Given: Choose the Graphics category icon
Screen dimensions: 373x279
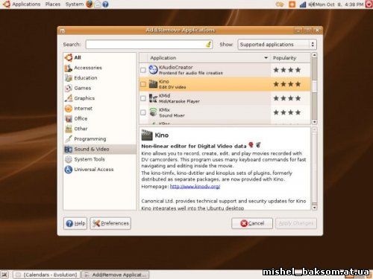Looking at the screenshot, I should tap(69, 98).
